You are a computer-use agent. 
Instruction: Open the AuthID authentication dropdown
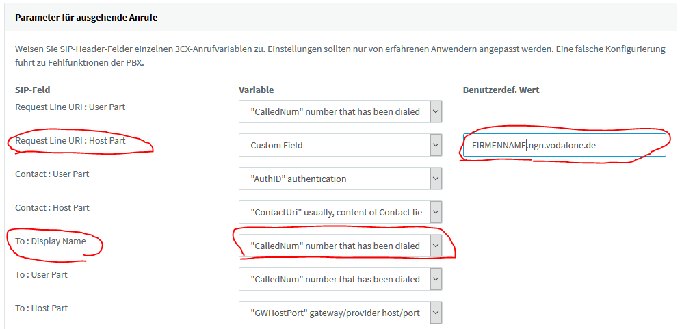pyautogui.click(x=340, y=179)
